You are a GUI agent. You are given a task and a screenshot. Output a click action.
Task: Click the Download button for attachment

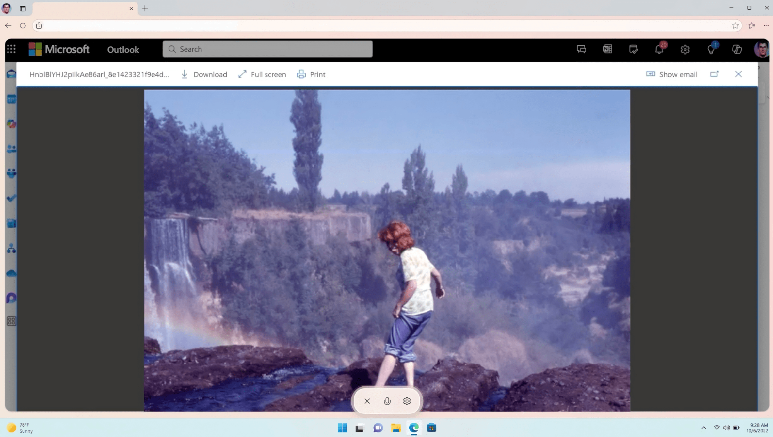tap(204, 75)
